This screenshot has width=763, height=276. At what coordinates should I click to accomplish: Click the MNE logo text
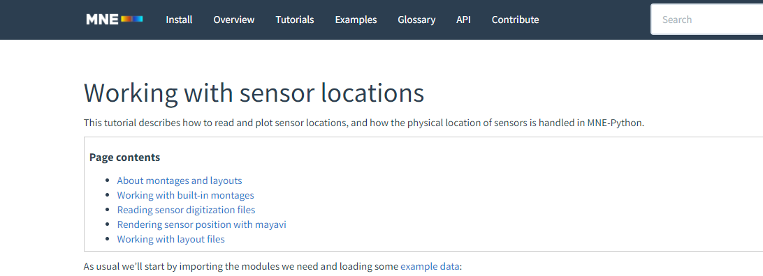coord(102,20)
